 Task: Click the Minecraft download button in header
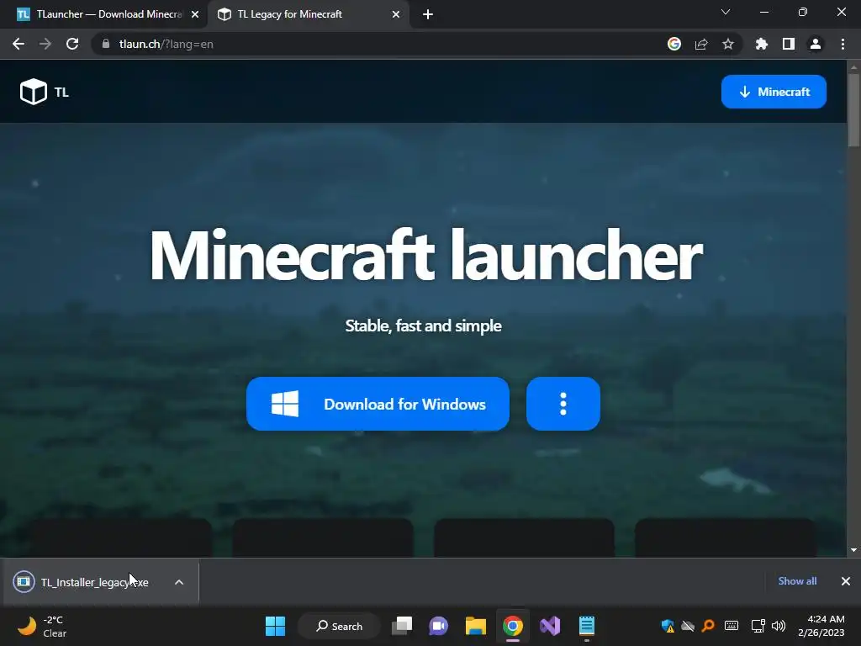[x=774, y=92]
